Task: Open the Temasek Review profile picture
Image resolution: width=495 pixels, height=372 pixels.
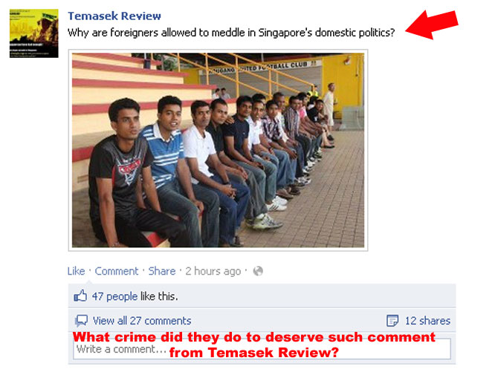Action: 34,33
